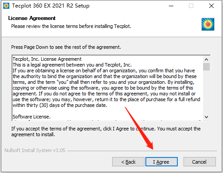Click the 'Please review the license terms' subtitle
This screenshot has width=223, height=173.
(71, 26)
